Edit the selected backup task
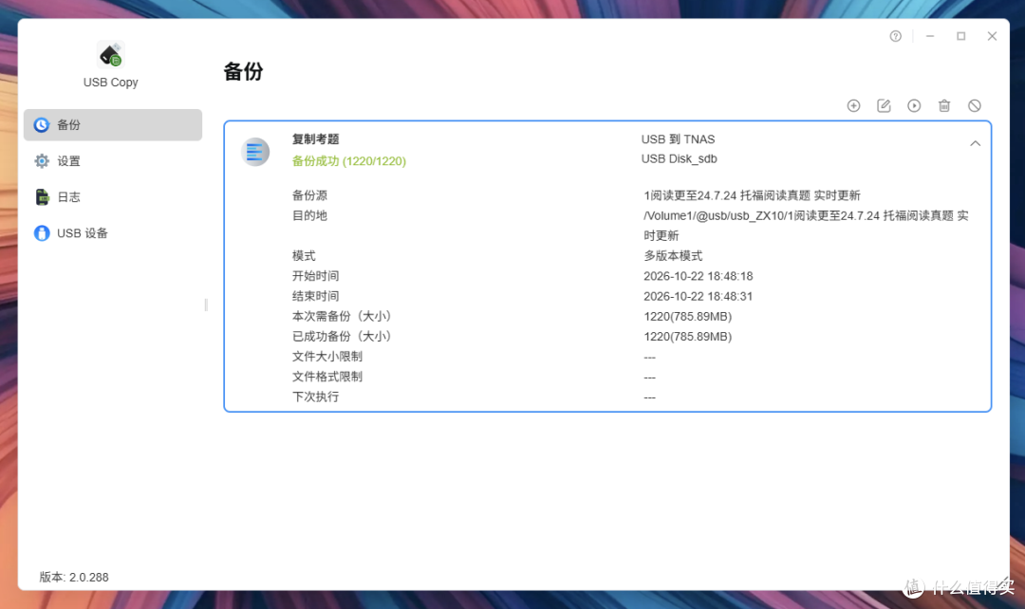The height and width of the screenshot is (609, 1025). coord(884,106)
